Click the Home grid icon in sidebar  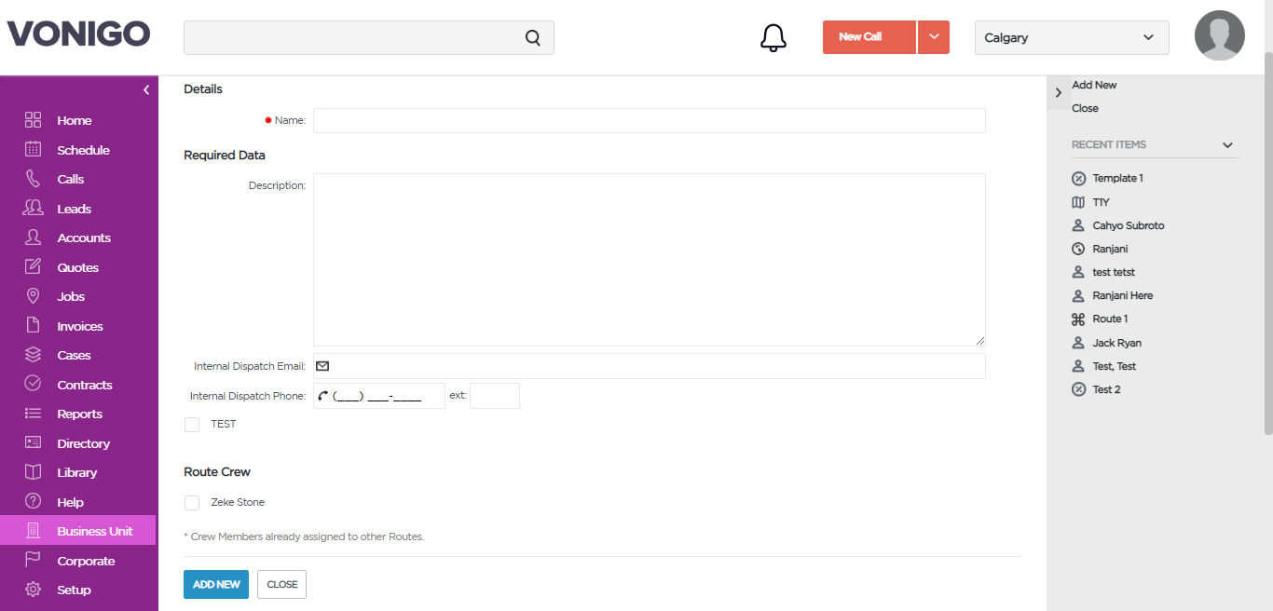(33, 120)
